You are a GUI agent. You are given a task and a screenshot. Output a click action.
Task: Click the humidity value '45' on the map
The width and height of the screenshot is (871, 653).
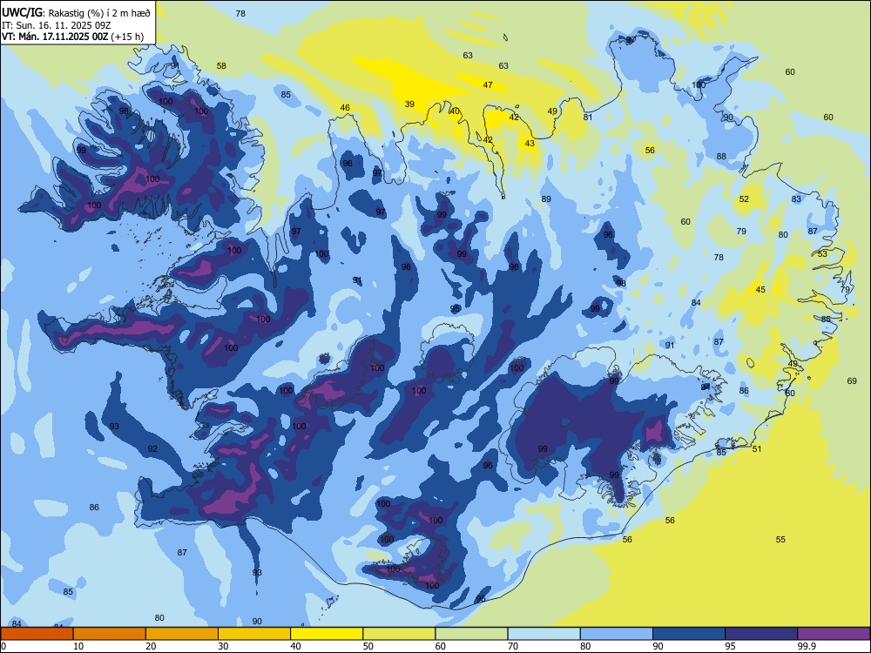click(760, 289)
